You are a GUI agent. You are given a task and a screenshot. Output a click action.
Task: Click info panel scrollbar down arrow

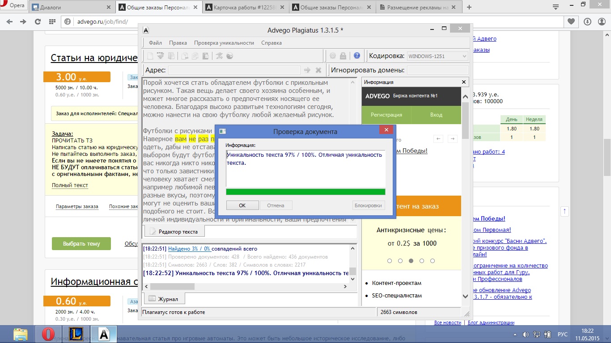coord(465,296)
